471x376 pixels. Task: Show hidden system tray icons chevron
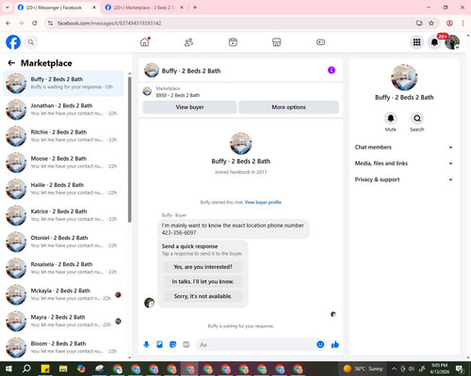pyautogui.click(x=394, y=368)
